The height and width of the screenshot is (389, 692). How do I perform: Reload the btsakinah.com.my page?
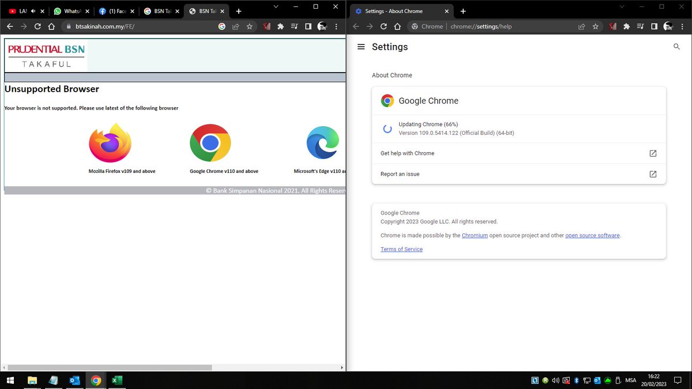tap(37, 27)
